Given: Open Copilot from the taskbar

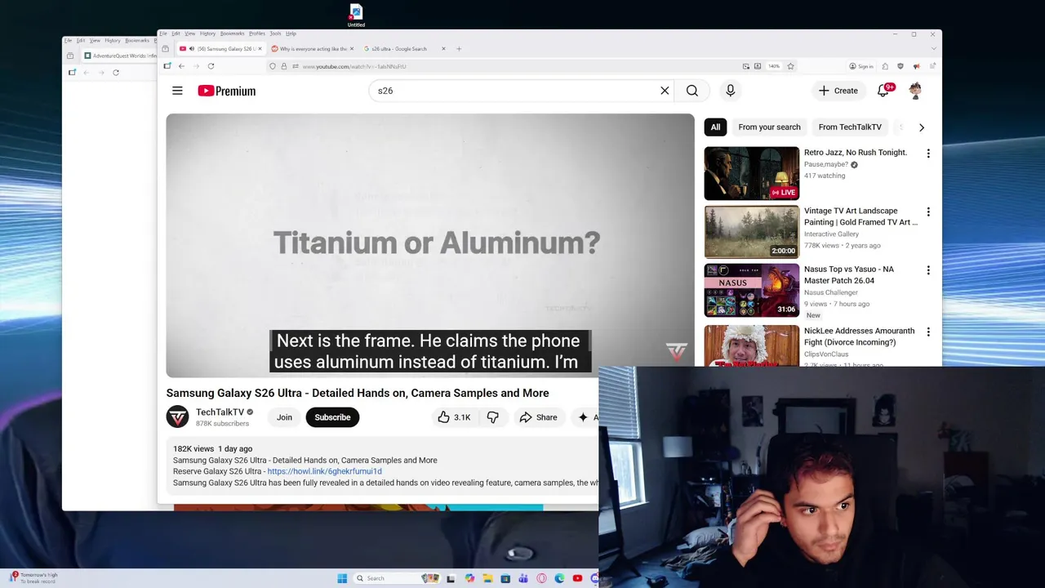Looking at the screenshot, I should pyautogui.click(x=469, y=578).
